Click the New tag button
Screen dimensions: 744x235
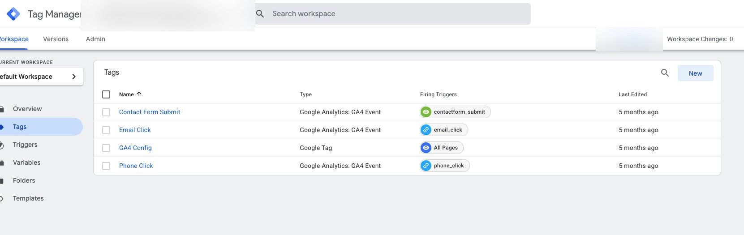pyautogui.click(x=695, y=73)
